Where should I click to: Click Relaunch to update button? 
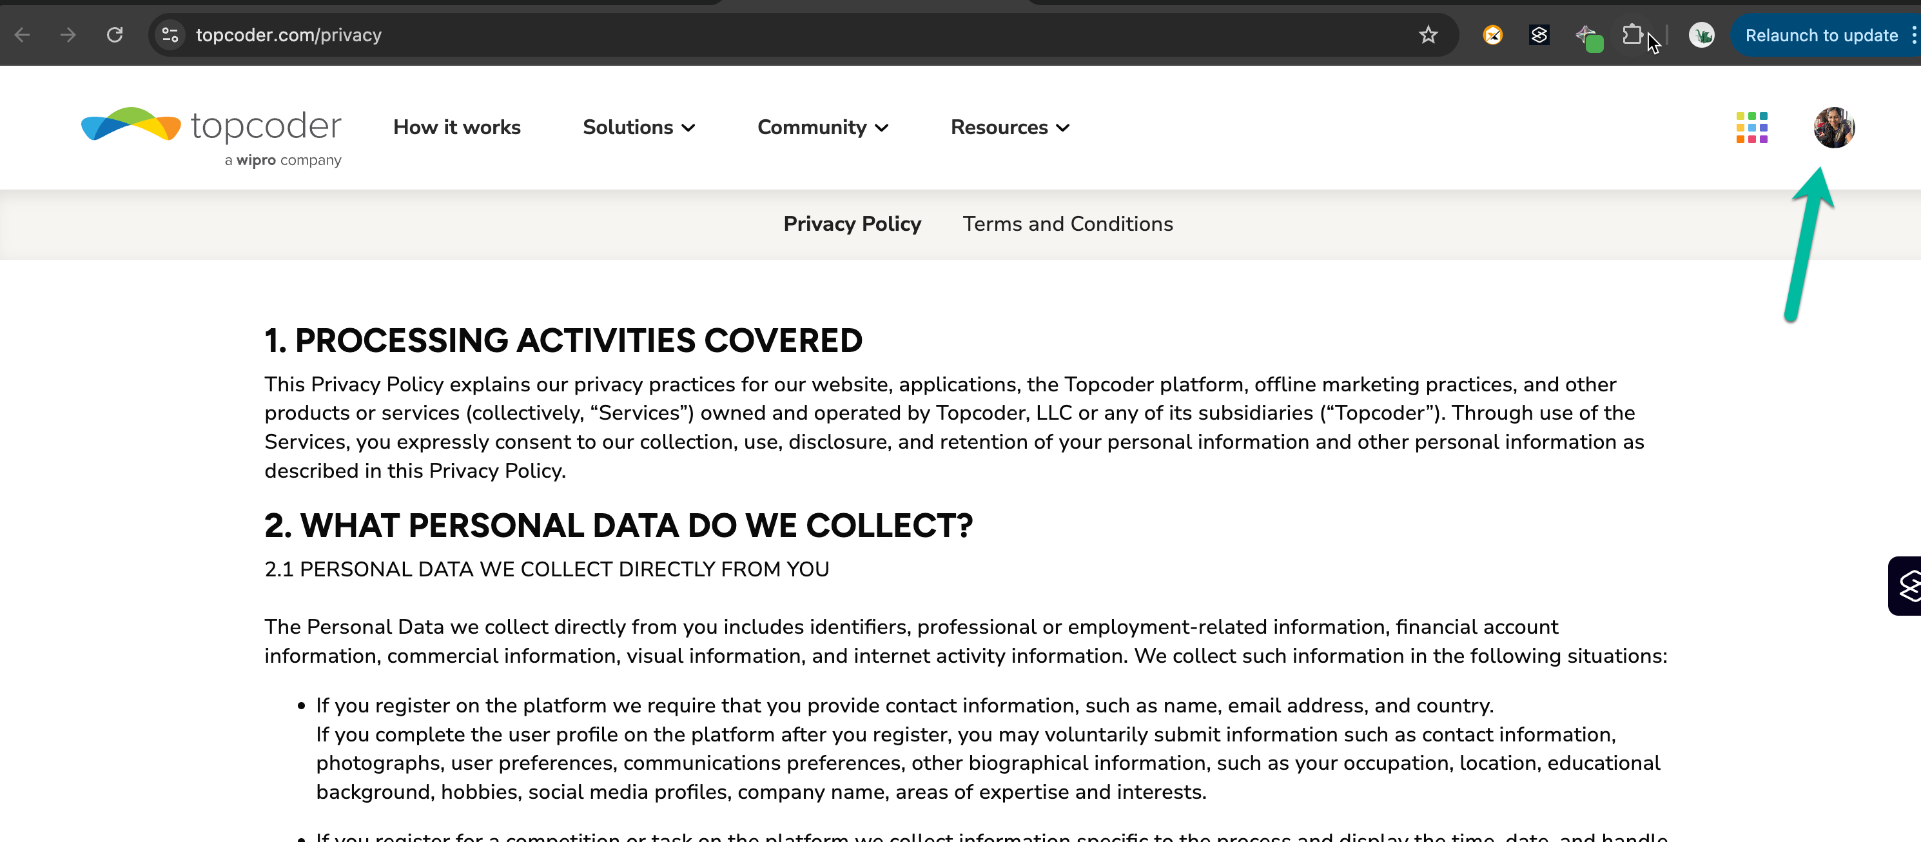click(1820, 35)
